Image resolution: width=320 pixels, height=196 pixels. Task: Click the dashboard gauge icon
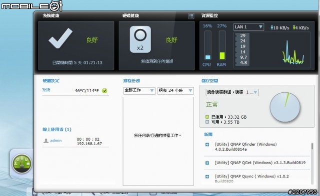tap(22, 164)
